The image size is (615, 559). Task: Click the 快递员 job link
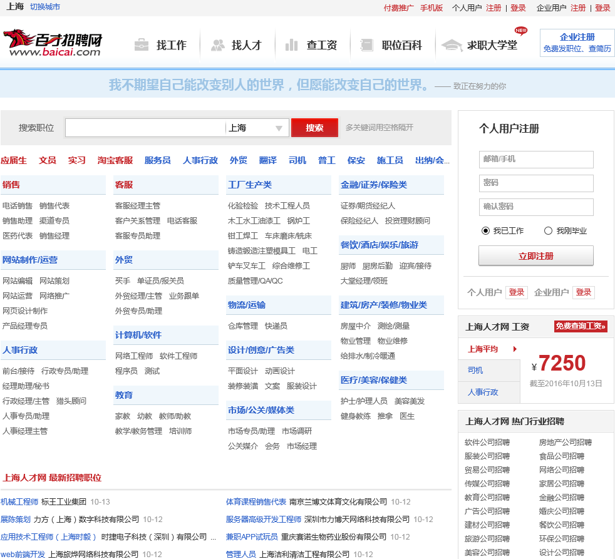(x=276, y=326)
